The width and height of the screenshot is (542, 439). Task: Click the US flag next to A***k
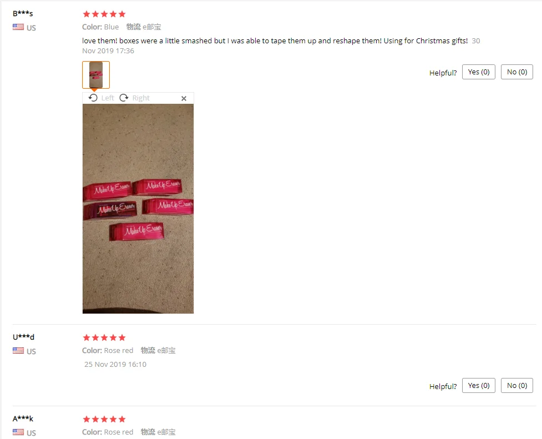tap(18, 432)
